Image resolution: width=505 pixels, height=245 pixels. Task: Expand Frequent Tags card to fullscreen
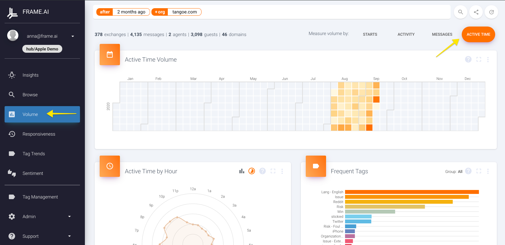pyautogui.click(x=479, y=171)
